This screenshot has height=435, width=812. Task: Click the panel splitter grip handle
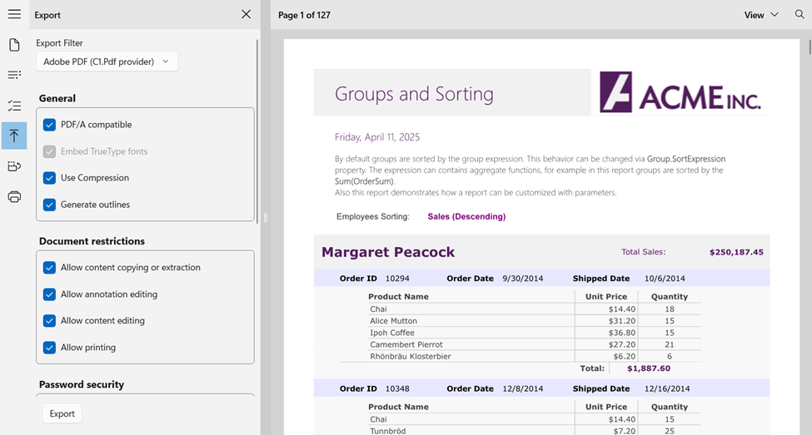pyautogui.click(x=265, y=218)
